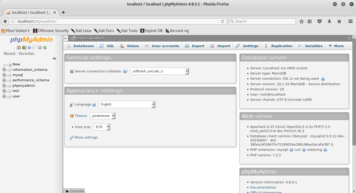Expand the user database node

click(x=4, y=96)
